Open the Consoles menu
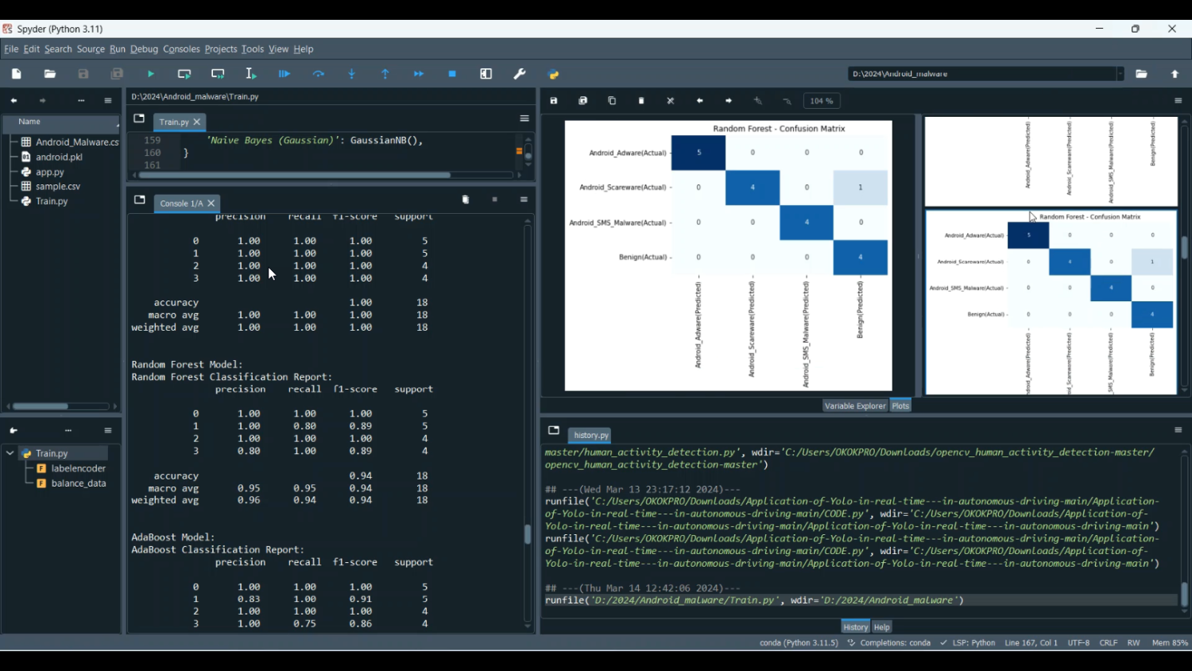 click(x=181, y=49)
